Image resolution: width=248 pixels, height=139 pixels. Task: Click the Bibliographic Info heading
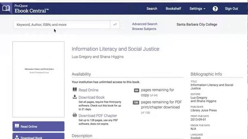tap(206, 74)
